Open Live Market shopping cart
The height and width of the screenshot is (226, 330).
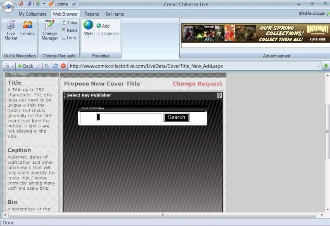point(11,30)
